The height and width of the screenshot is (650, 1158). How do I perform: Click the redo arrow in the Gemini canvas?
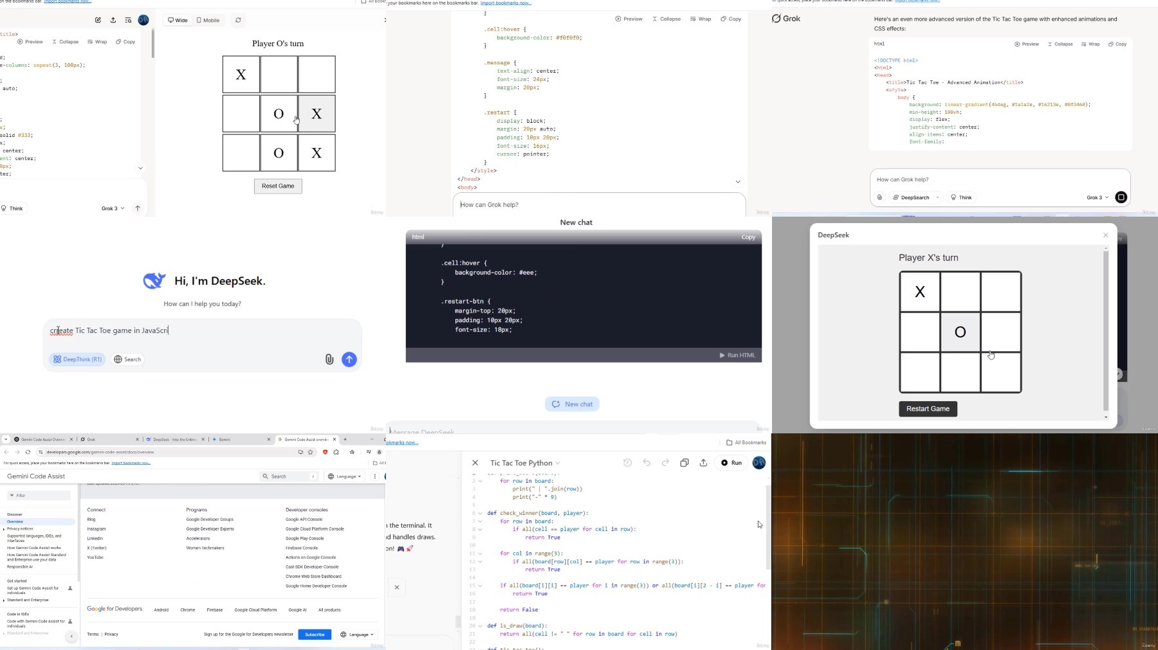point(665,463)
